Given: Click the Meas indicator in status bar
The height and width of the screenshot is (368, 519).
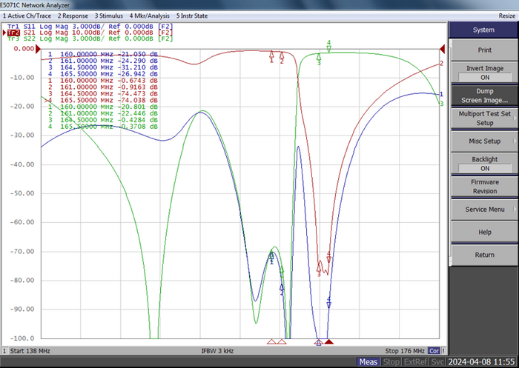Looking at the screenshot, I should [368, 361].
